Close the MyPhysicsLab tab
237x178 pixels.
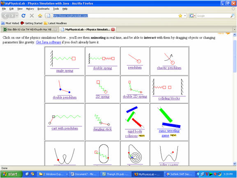point(113,30)
